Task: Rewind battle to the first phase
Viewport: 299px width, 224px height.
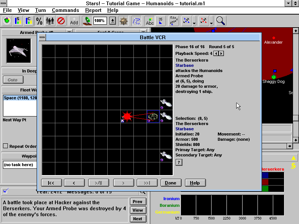Action: pyautogui.click(x=52, y=183)
